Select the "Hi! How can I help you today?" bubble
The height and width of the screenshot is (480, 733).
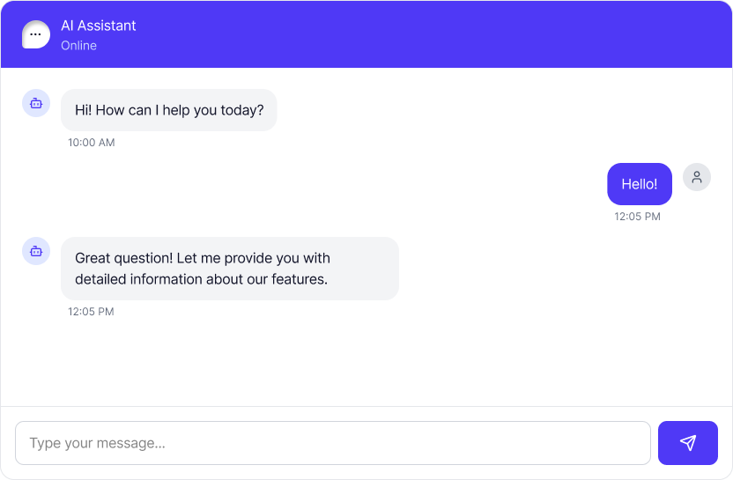click(x=168, y=110)
